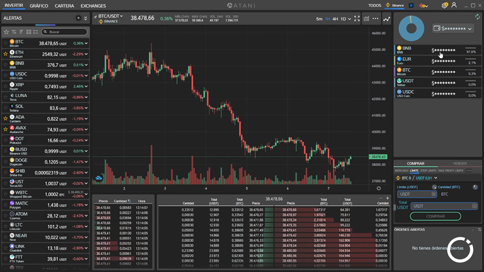Viewport: 484px width, 272px height.
Task: Expand the ETH watchlist row chevron
Action: 86,54
